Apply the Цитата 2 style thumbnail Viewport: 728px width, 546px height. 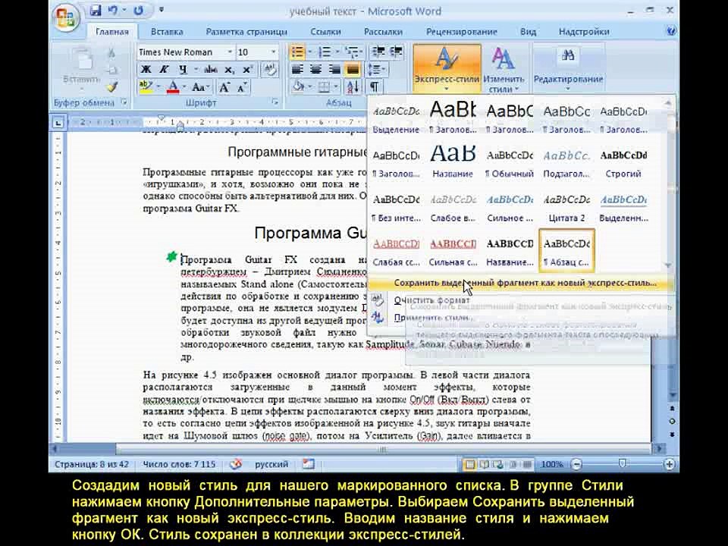pyautogui.click(x=566, y=205)
